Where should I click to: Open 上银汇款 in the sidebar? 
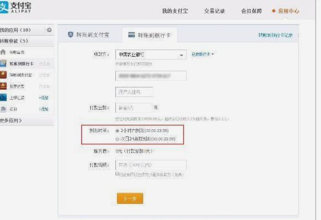pyautogui.click(x=17, y=98)
